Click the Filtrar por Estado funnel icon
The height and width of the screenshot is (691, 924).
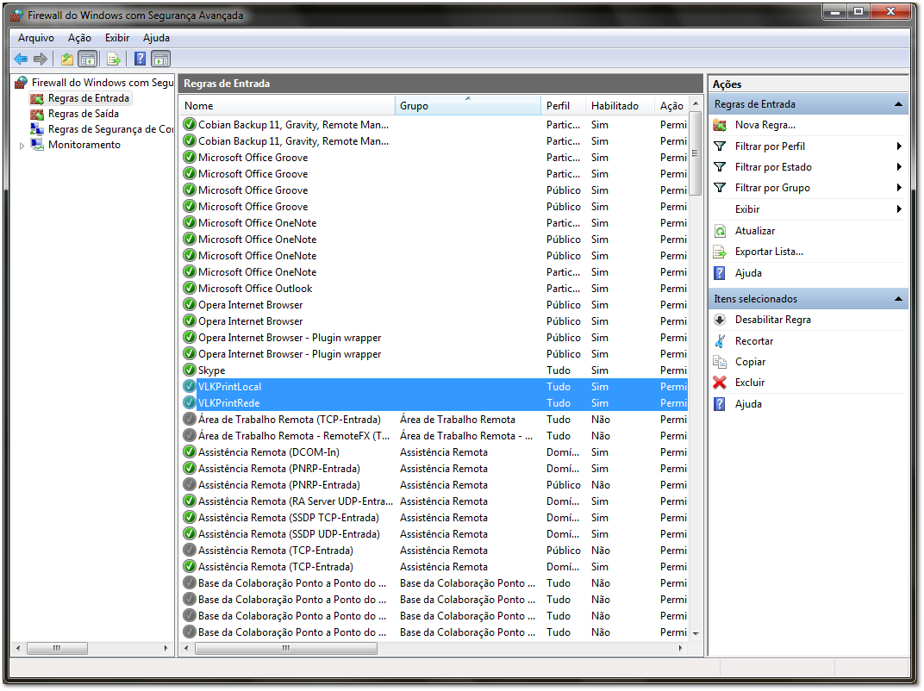click(x=720, y=166)
